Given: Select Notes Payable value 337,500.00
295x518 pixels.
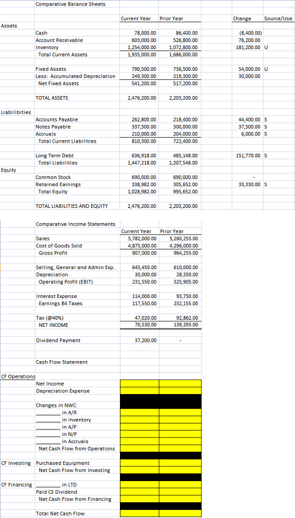Looking at the screenshot, I should tap(145, 127).
